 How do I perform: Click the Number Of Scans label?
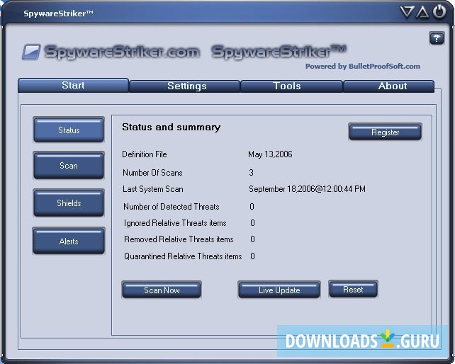click(x=152, y=173)
